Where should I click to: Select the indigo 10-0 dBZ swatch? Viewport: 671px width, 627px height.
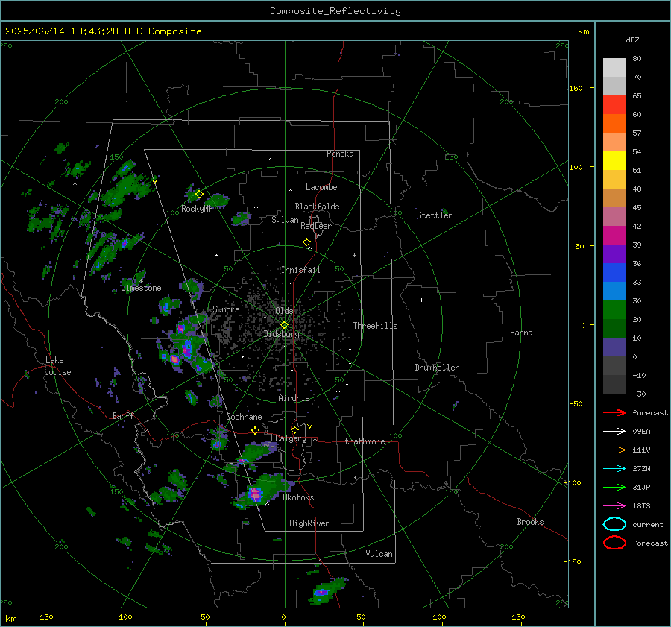[x=614, y=347]
